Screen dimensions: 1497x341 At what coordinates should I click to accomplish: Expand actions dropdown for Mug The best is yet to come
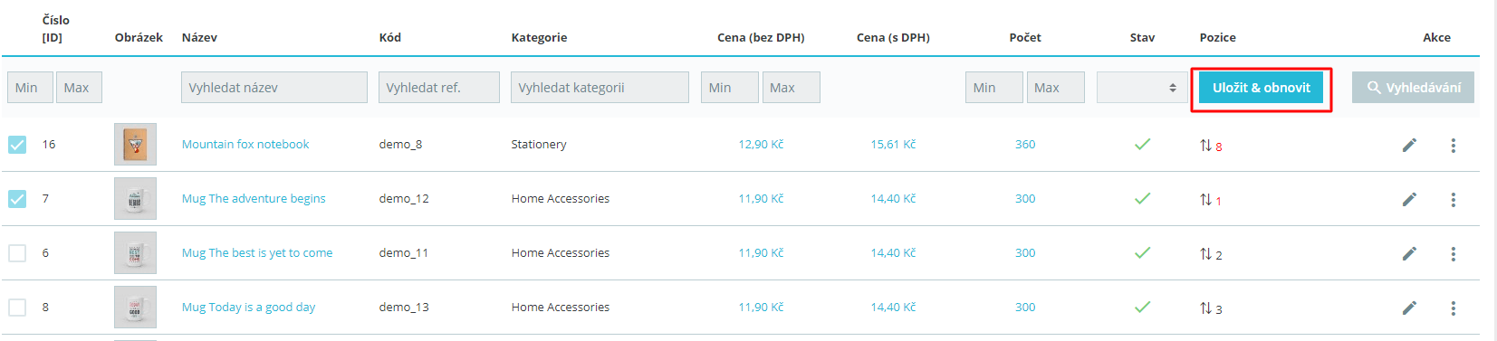click(1453, 253)
